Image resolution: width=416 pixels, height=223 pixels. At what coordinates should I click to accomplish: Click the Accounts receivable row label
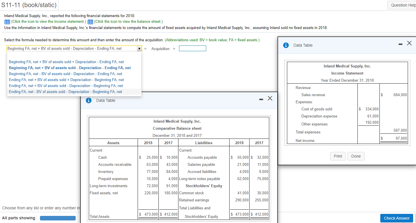[x=115, y=165]
